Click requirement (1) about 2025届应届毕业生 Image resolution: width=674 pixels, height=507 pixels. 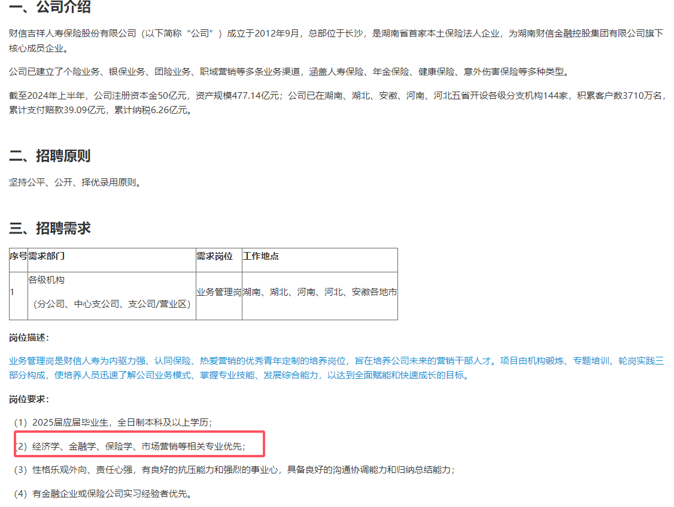tap(114, 423)
